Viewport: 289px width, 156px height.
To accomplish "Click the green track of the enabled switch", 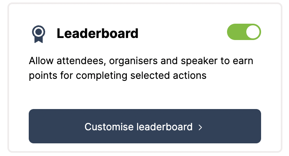I will [236, 32].
